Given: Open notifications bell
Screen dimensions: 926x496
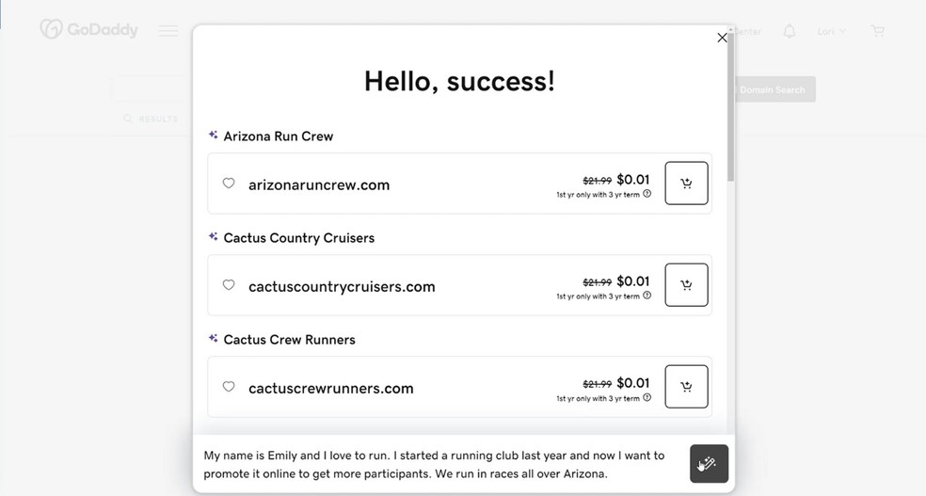Looking at the screenshot, I should (x=790, y=31).
